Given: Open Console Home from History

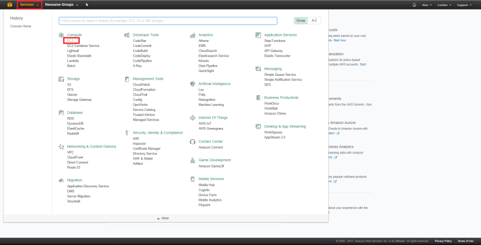Looking at the screenshot, I should (20, 27).
